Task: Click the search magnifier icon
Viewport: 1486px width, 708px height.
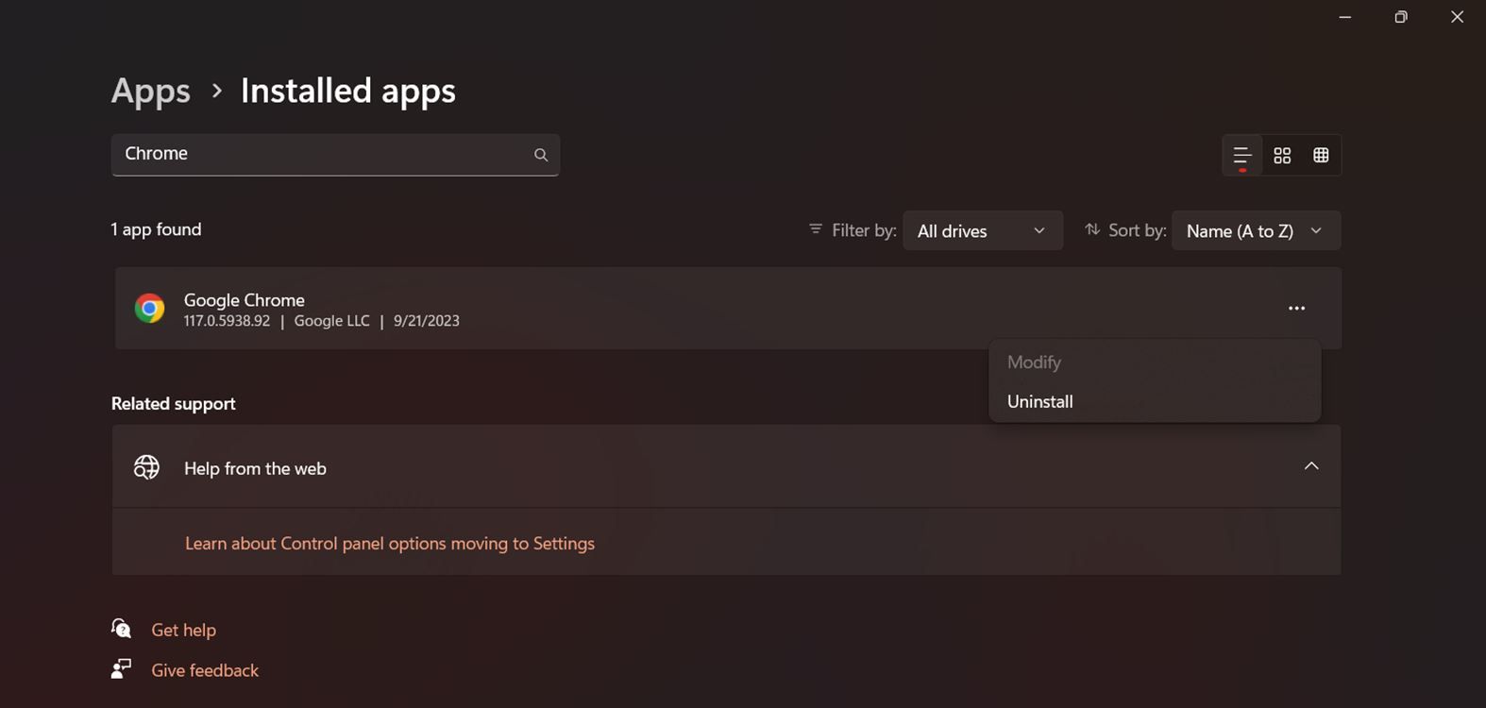Action: (x=541, y=155)
